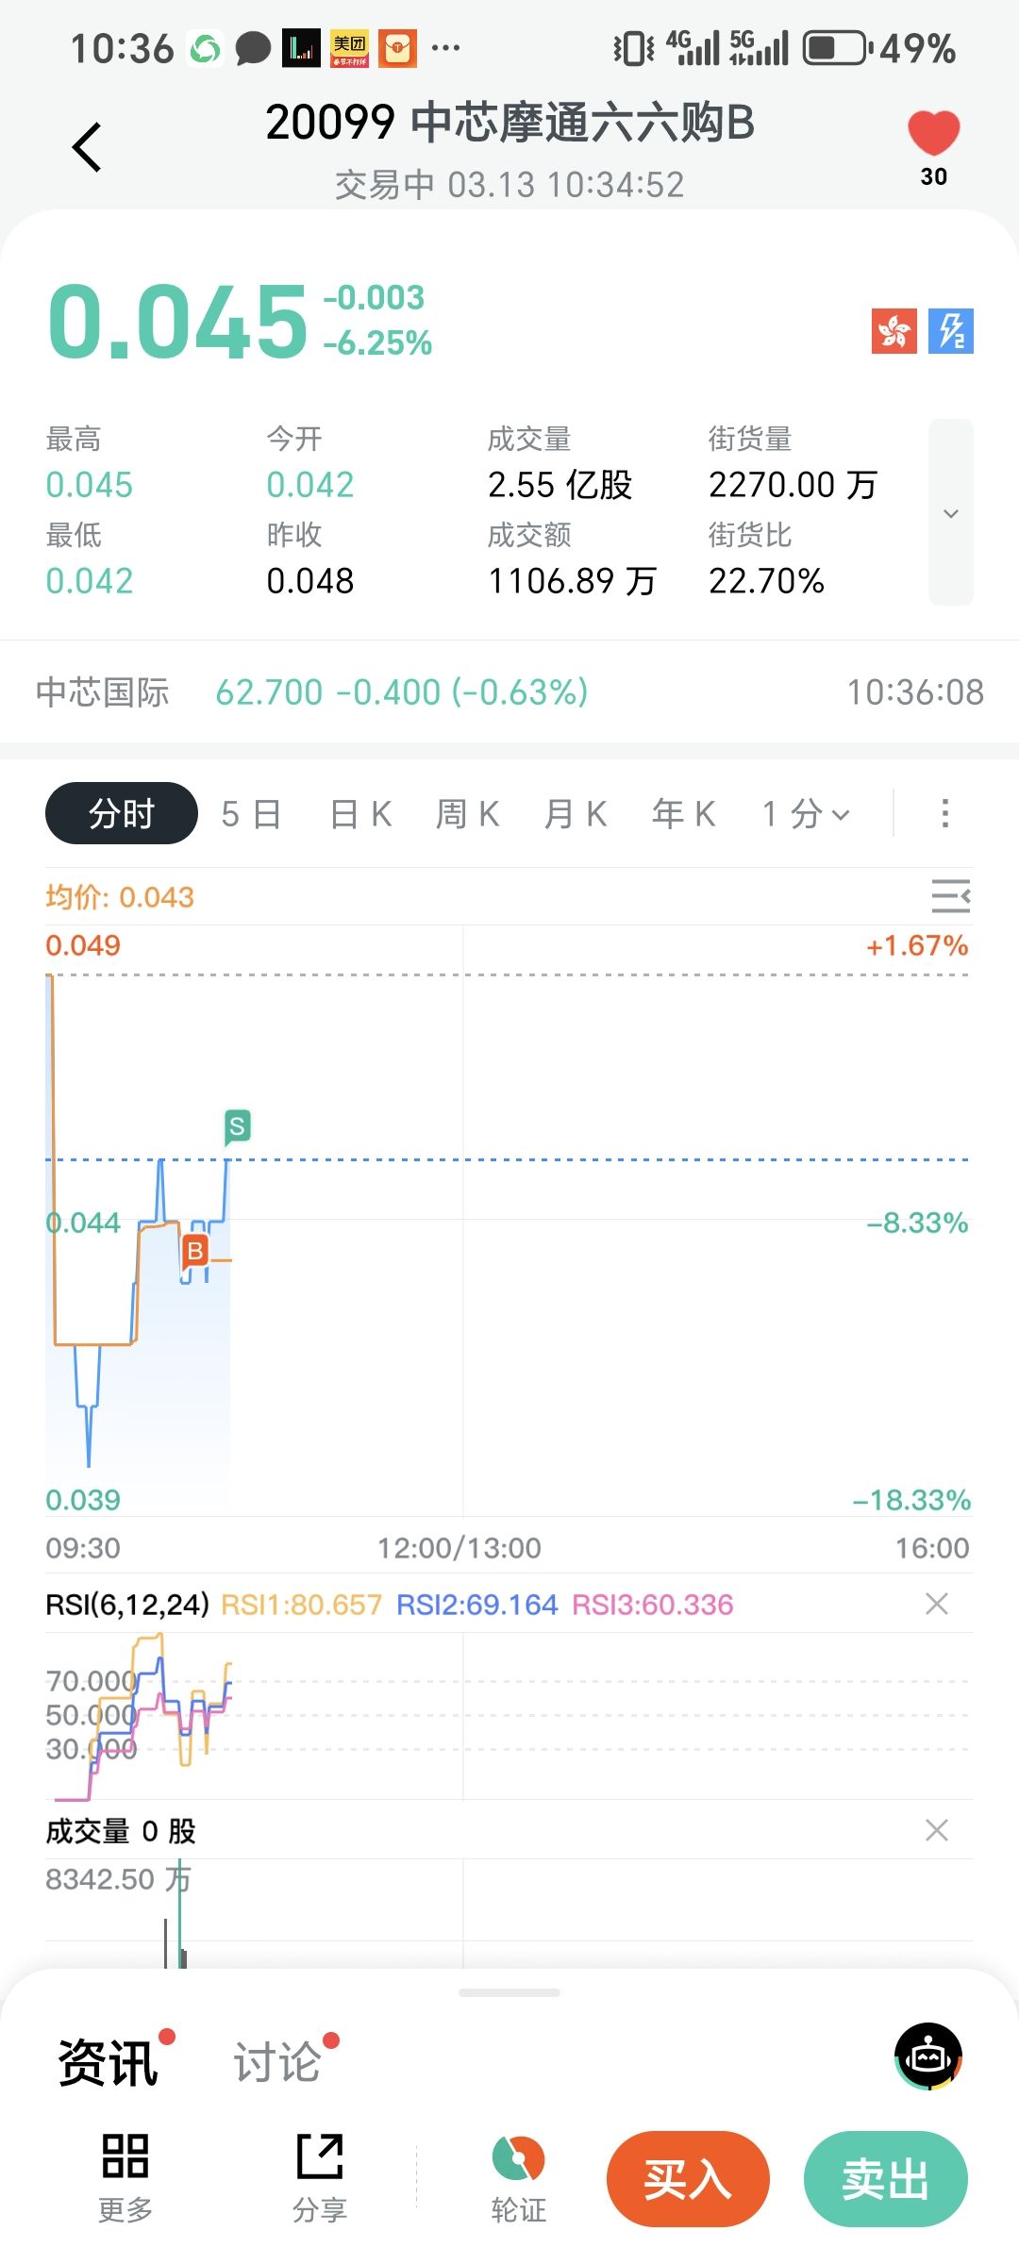Tap the back arrow icon

click(x=87, y=147)
